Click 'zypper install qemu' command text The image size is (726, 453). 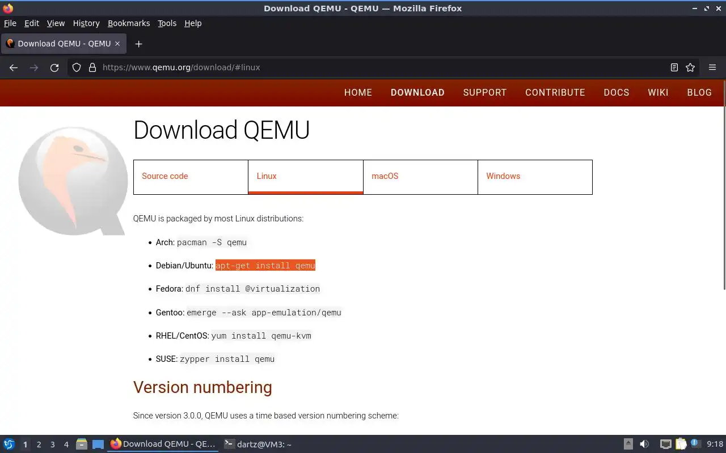point(227,359)
